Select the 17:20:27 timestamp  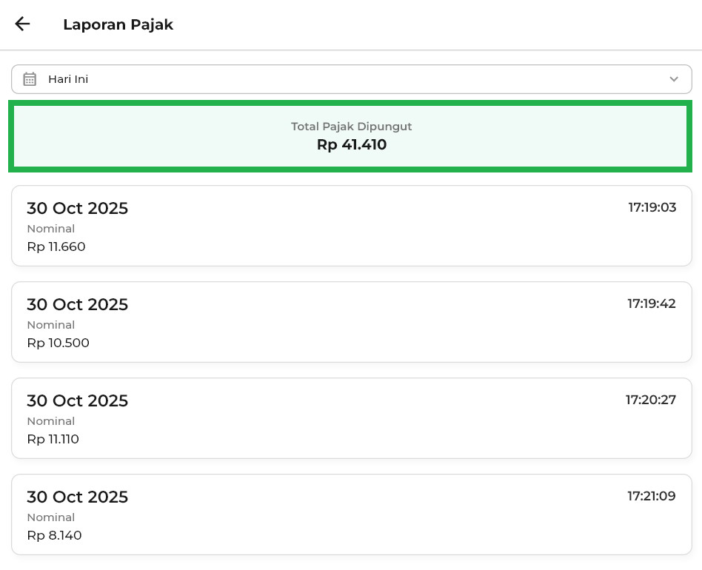(651, 400)
